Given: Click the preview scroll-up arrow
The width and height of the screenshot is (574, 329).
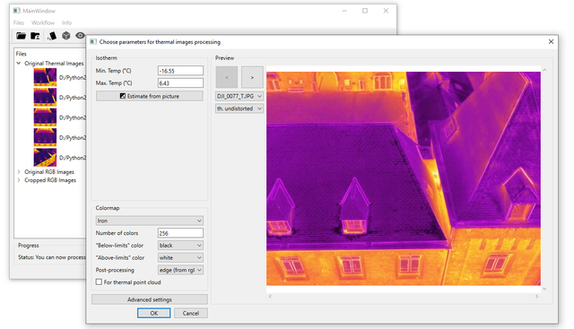Looking at the screenshot, I should click(544, 70).
